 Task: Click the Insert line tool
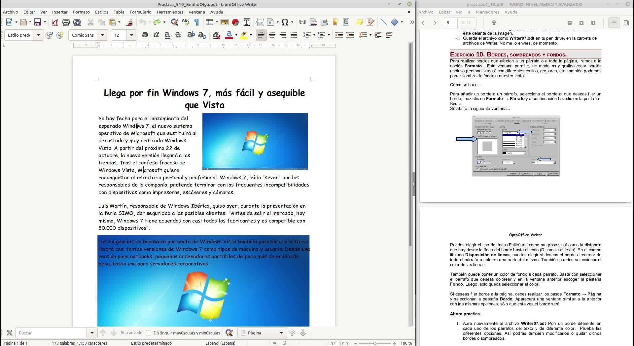[x=384, y=22]
